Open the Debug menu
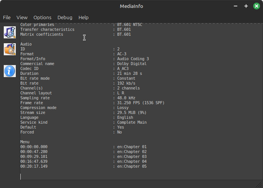Viewport: 263px width, 188px height. point(65,17)
